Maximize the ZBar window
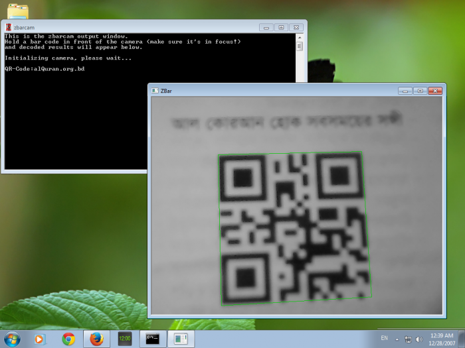 point(420,91)
